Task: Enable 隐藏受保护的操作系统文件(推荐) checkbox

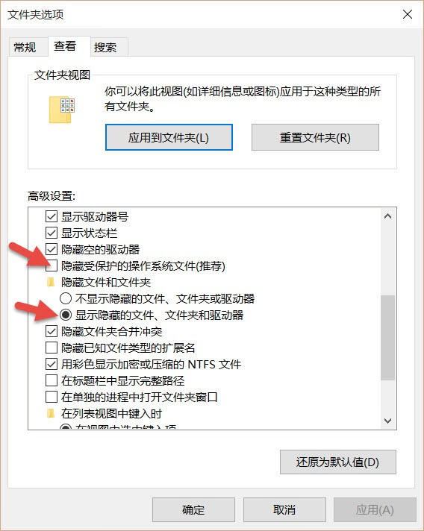Action: click(52, 265)
